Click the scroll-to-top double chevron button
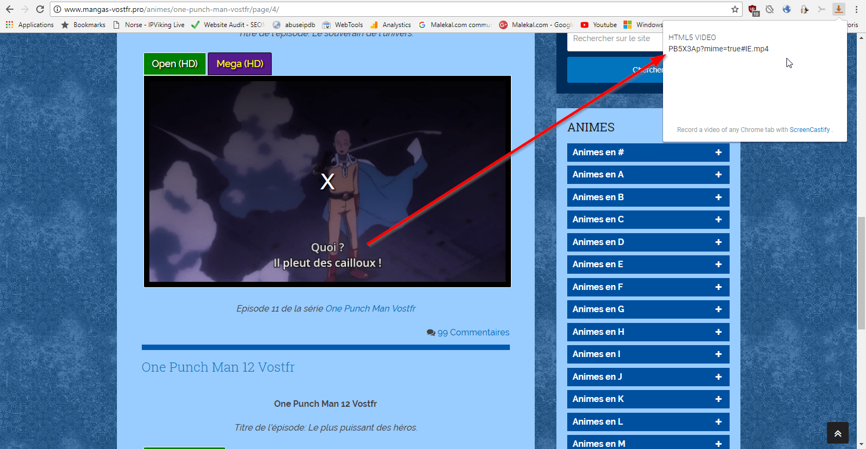Image resolution: width=866 pixels, height=449 pixels. pos(838,433)
